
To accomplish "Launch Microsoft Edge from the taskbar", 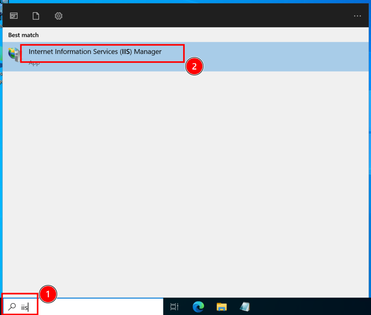I will pos(198,307).
